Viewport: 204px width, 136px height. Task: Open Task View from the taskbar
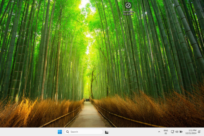107,132
